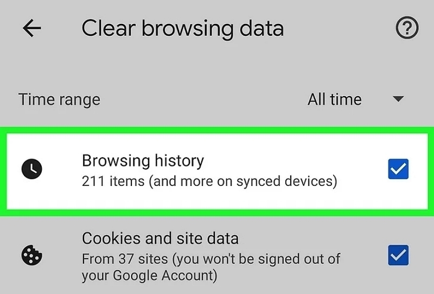Viewport: 434px width, 294px height.
Task: Click blank area between Time range and All time
Action: point(203,99)
